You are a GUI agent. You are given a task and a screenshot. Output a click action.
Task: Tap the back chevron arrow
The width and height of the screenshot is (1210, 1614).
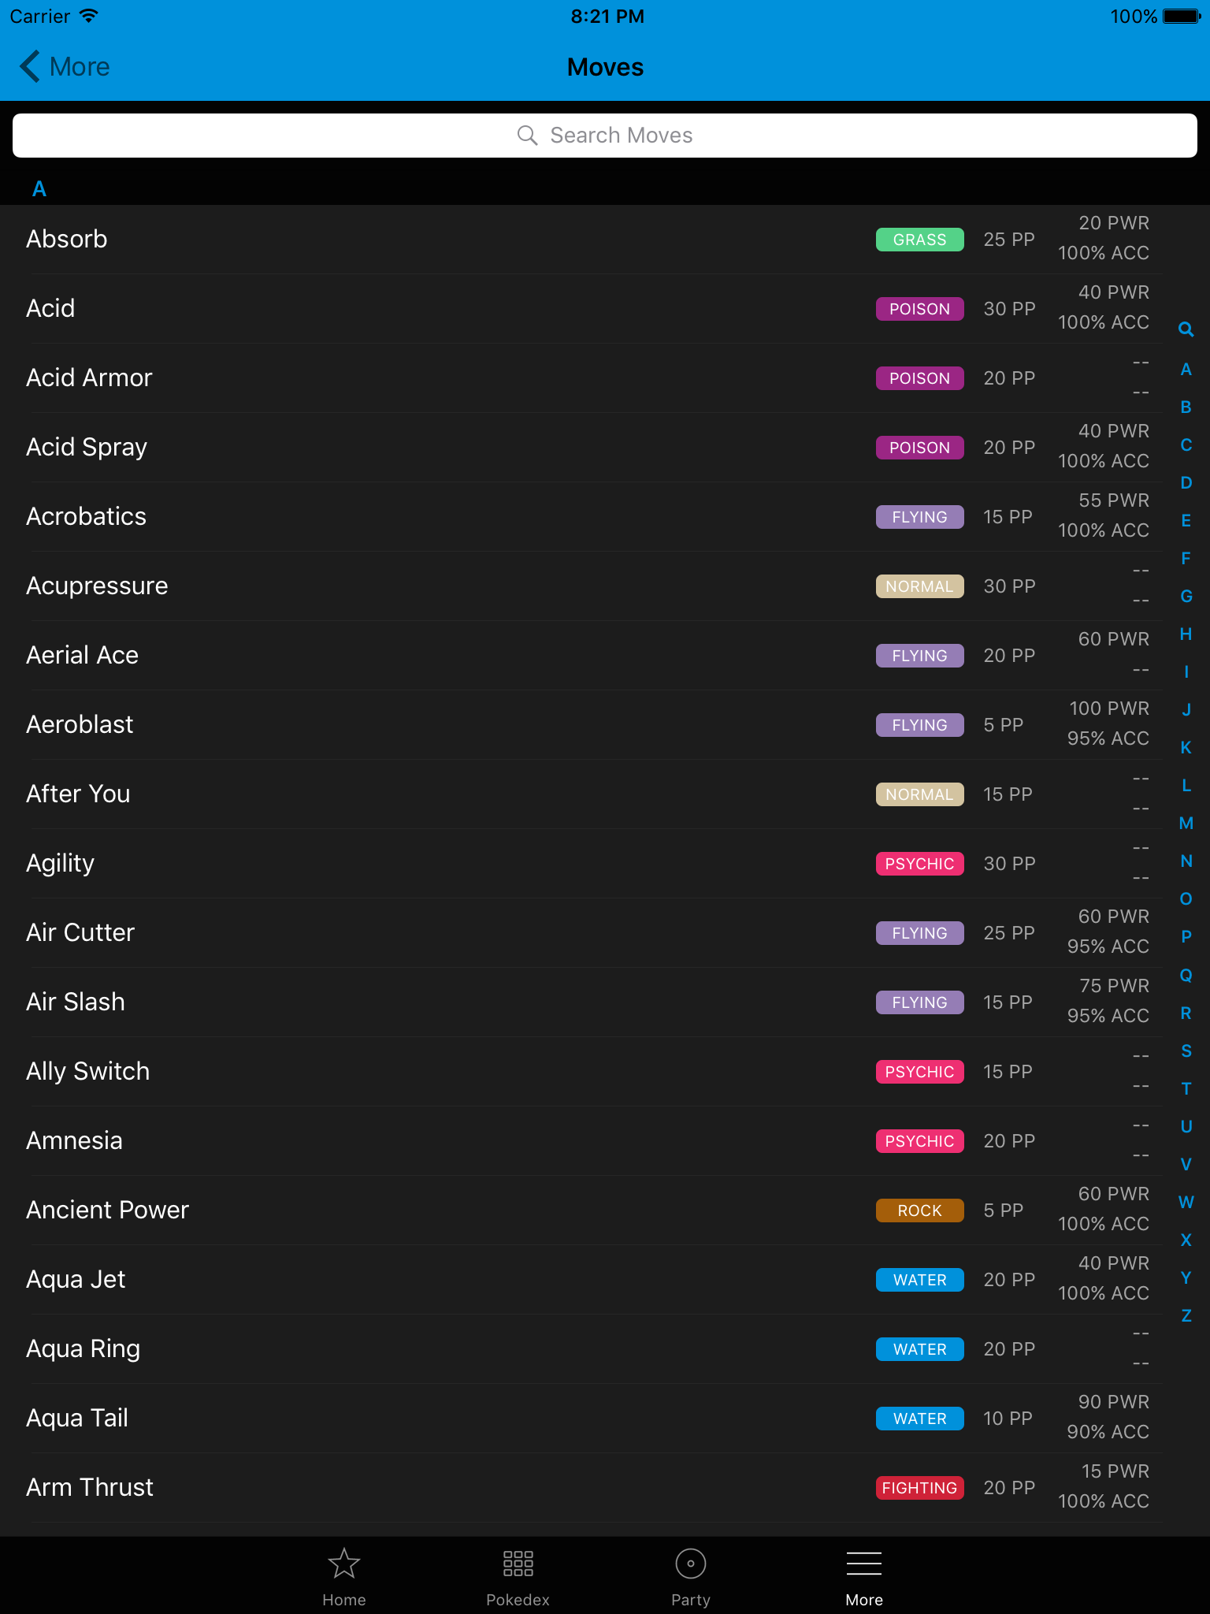tap(28, 67)
